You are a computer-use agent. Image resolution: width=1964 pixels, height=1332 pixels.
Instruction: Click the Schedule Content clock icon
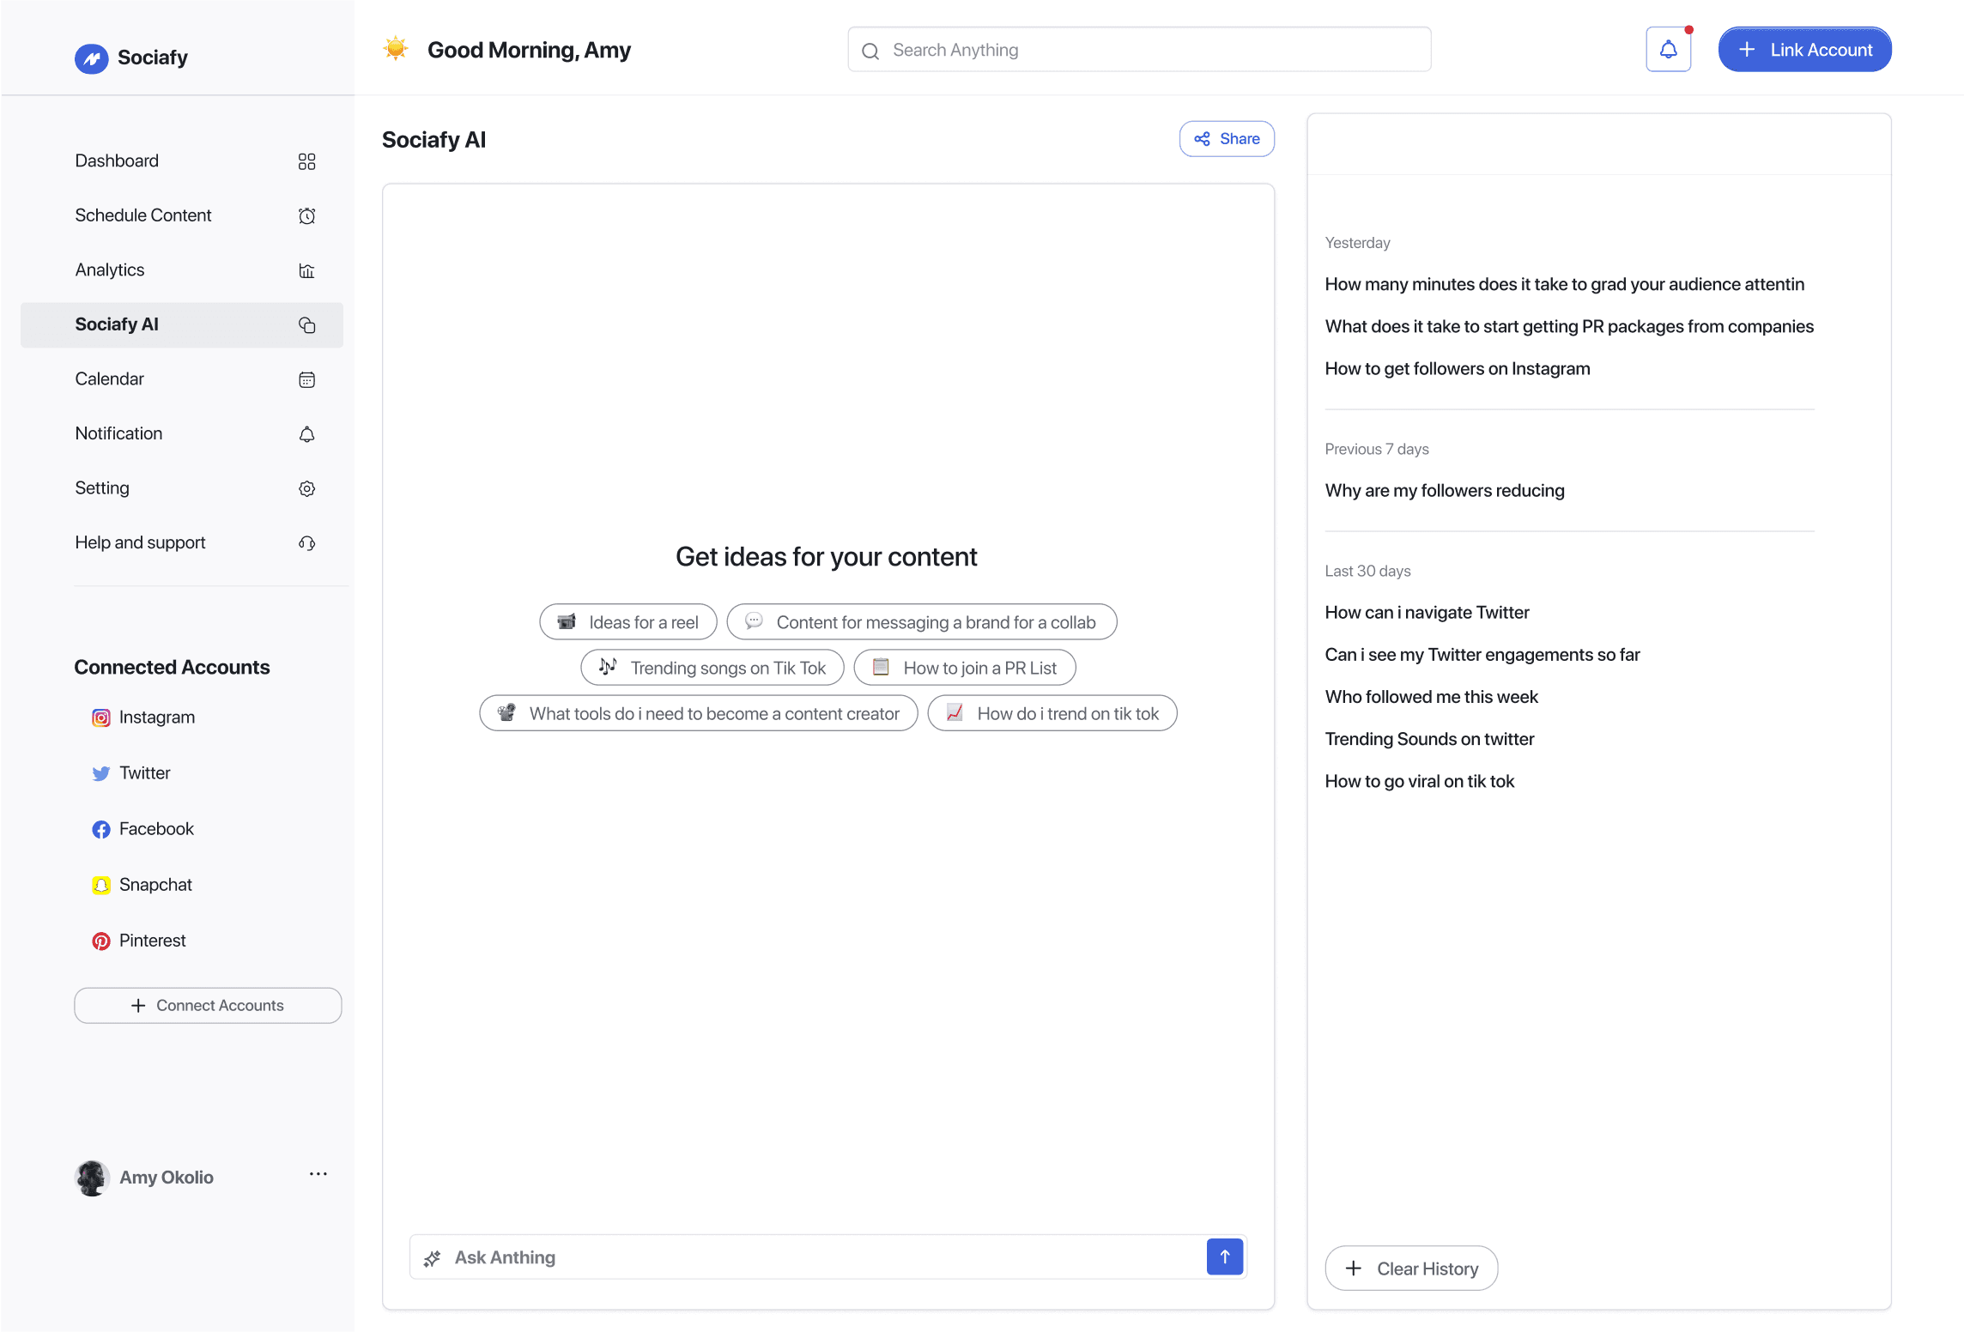click(x=306, y=215)
